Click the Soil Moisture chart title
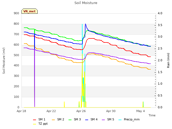The width and height of the screenshot is (172, 129). (x=86, y=3)
